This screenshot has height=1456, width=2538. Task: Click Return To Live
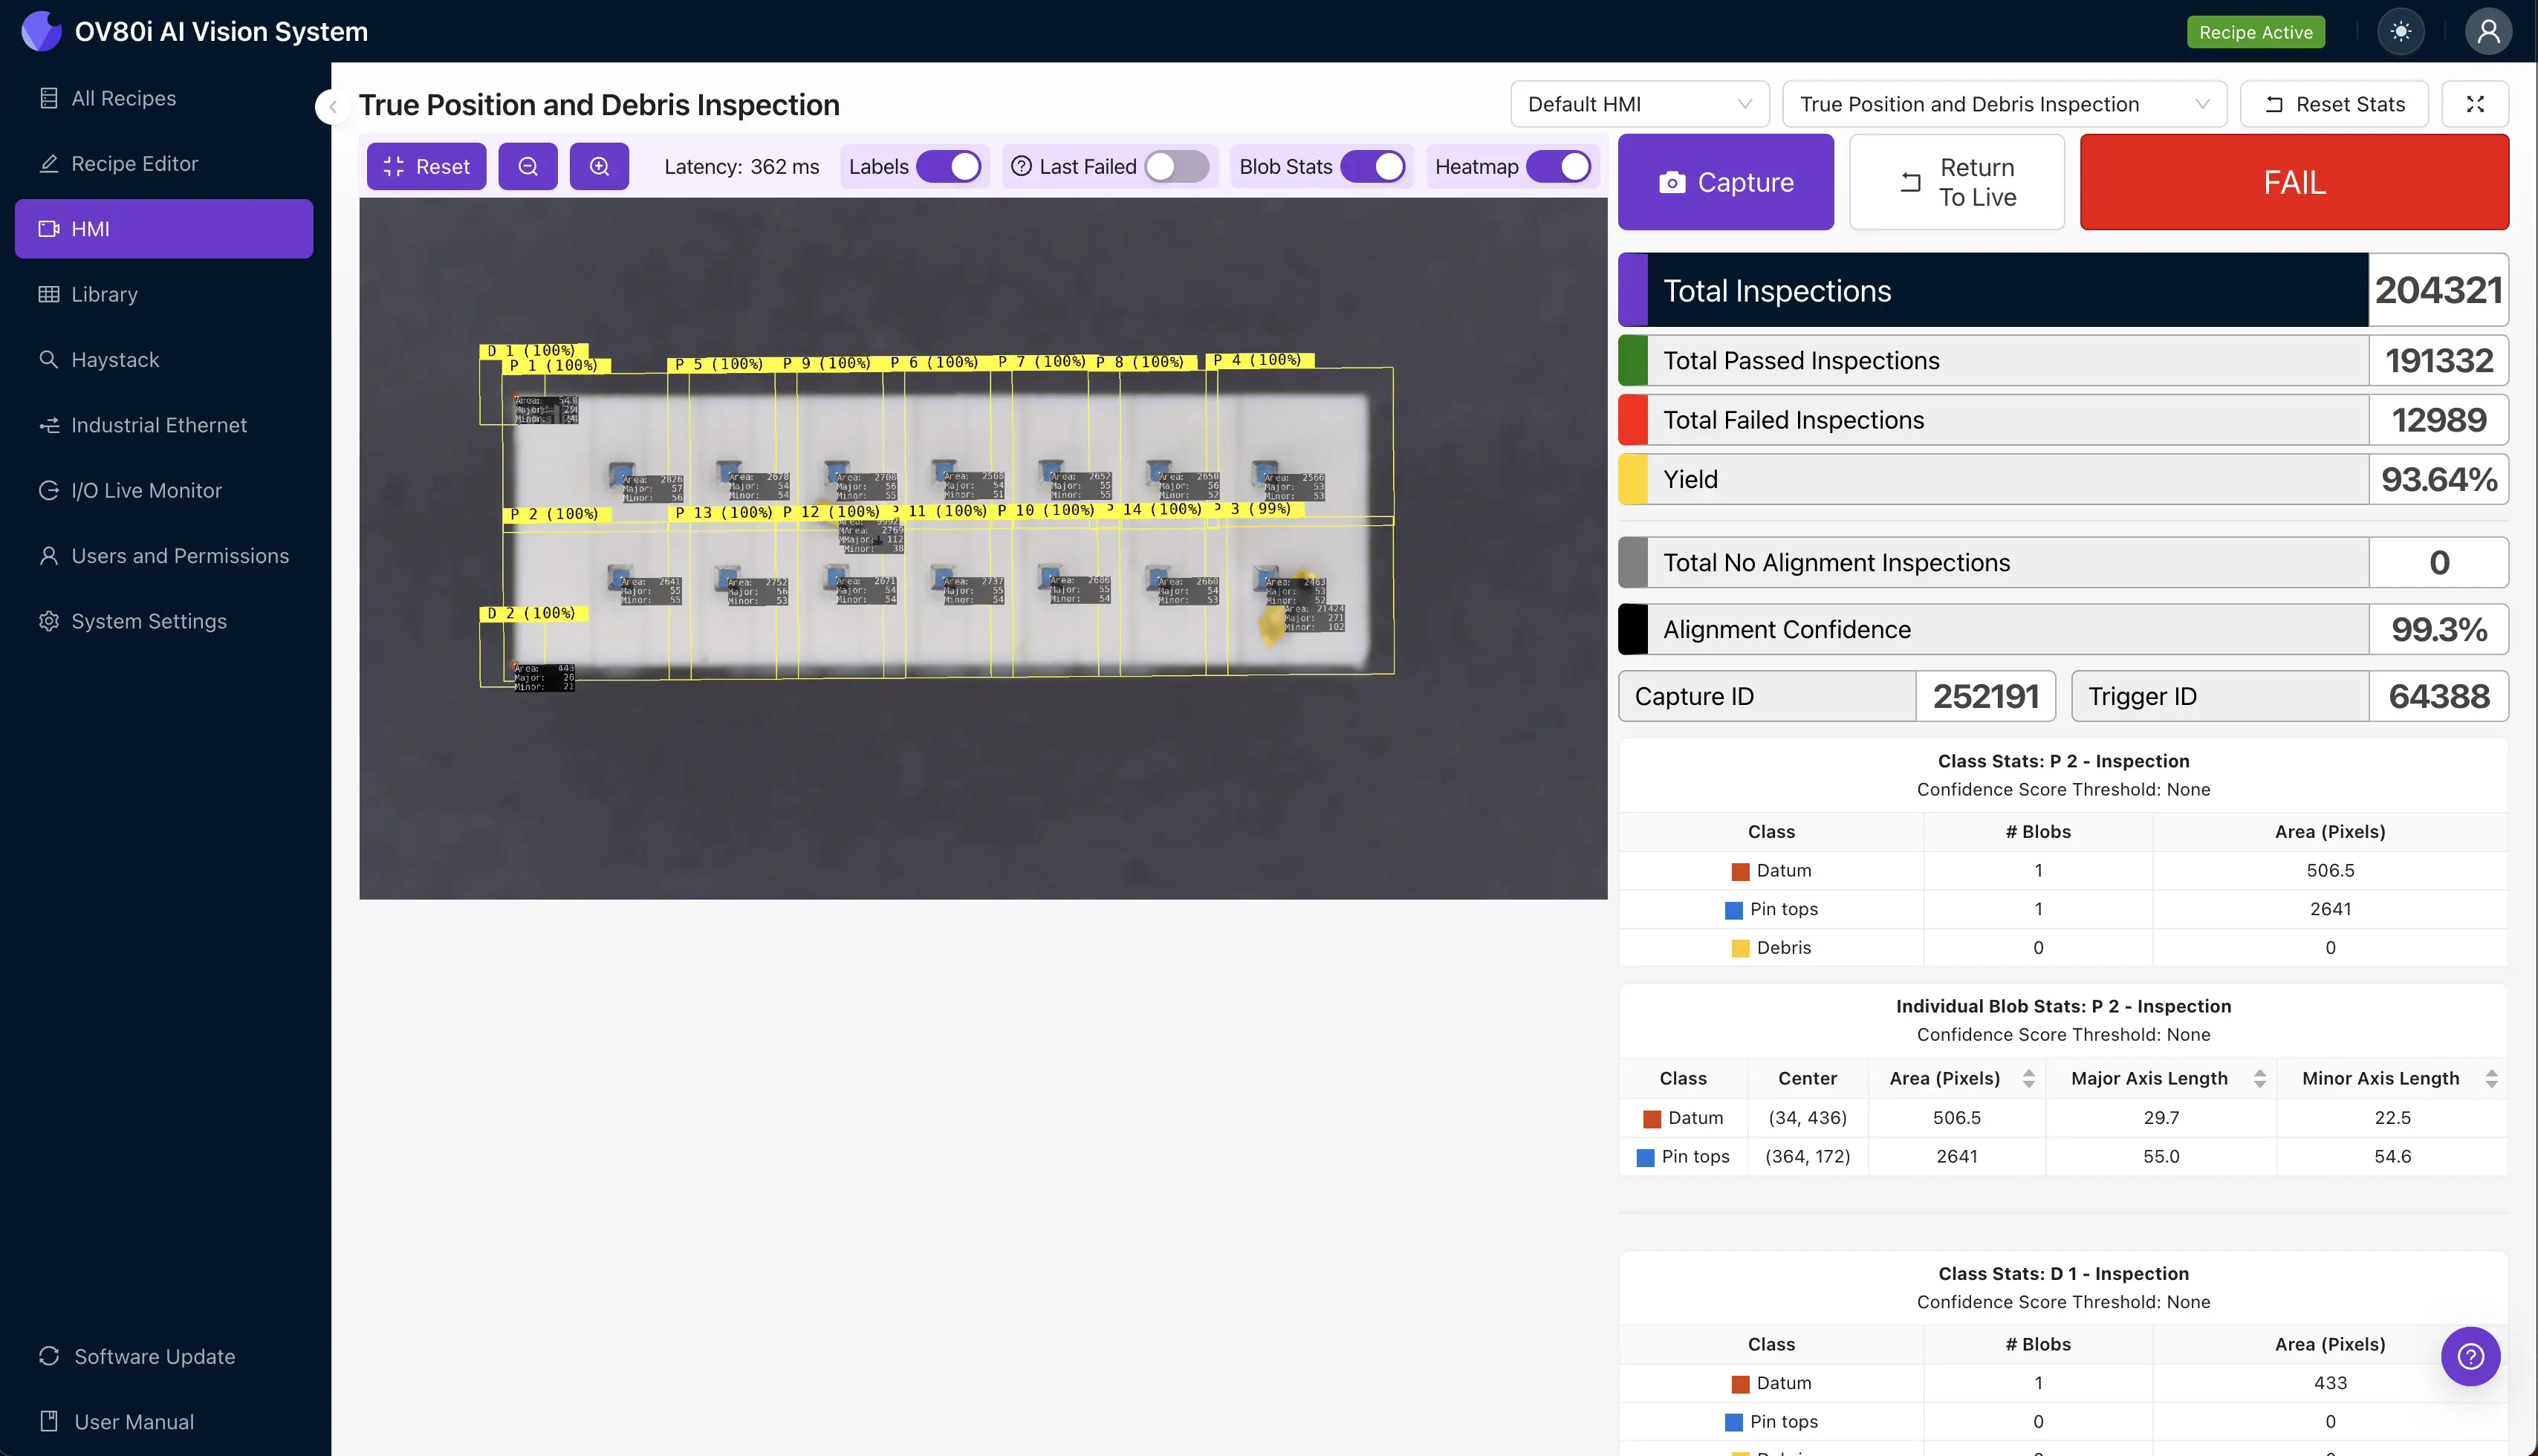(1957, 181)
